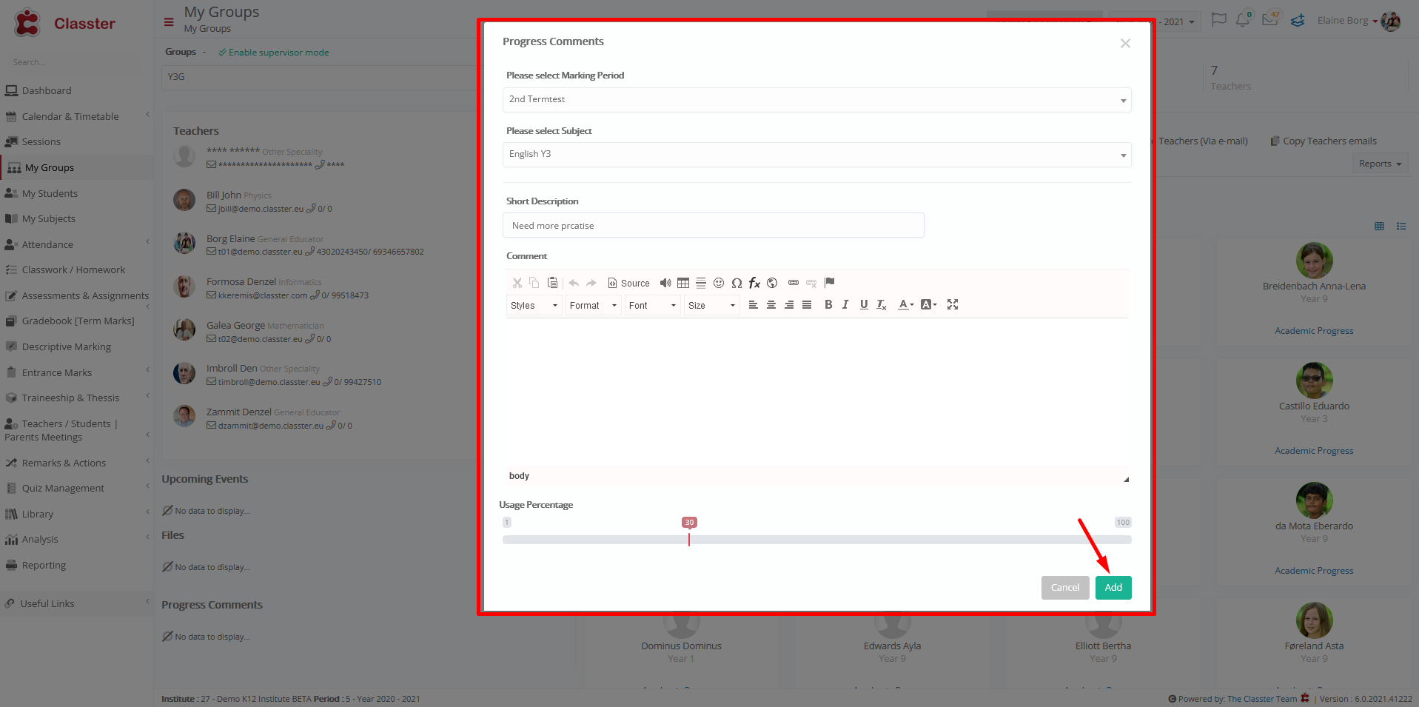Image resolution: width=1419 pixels, height=707 pixels.
Task: Click the Paste icon in the comment editor
Action: click(x=552, y=283)
